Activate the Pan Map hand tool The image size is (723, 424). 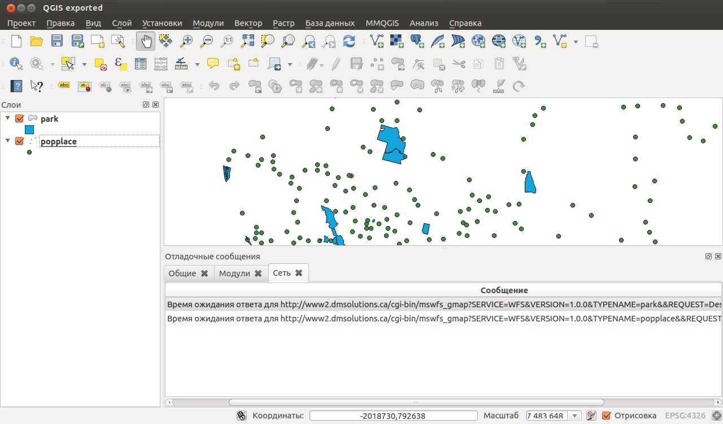tap(145, 41)
